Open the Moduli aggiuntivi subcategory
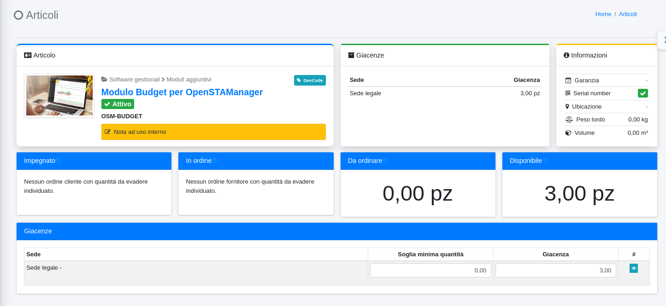The height and width of the screenshot is (306, 666). pyautogui.click(x=189, y=80)
